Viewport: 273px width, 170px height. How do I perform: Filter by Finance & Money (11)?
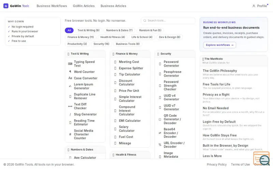[x=81, y=37]
